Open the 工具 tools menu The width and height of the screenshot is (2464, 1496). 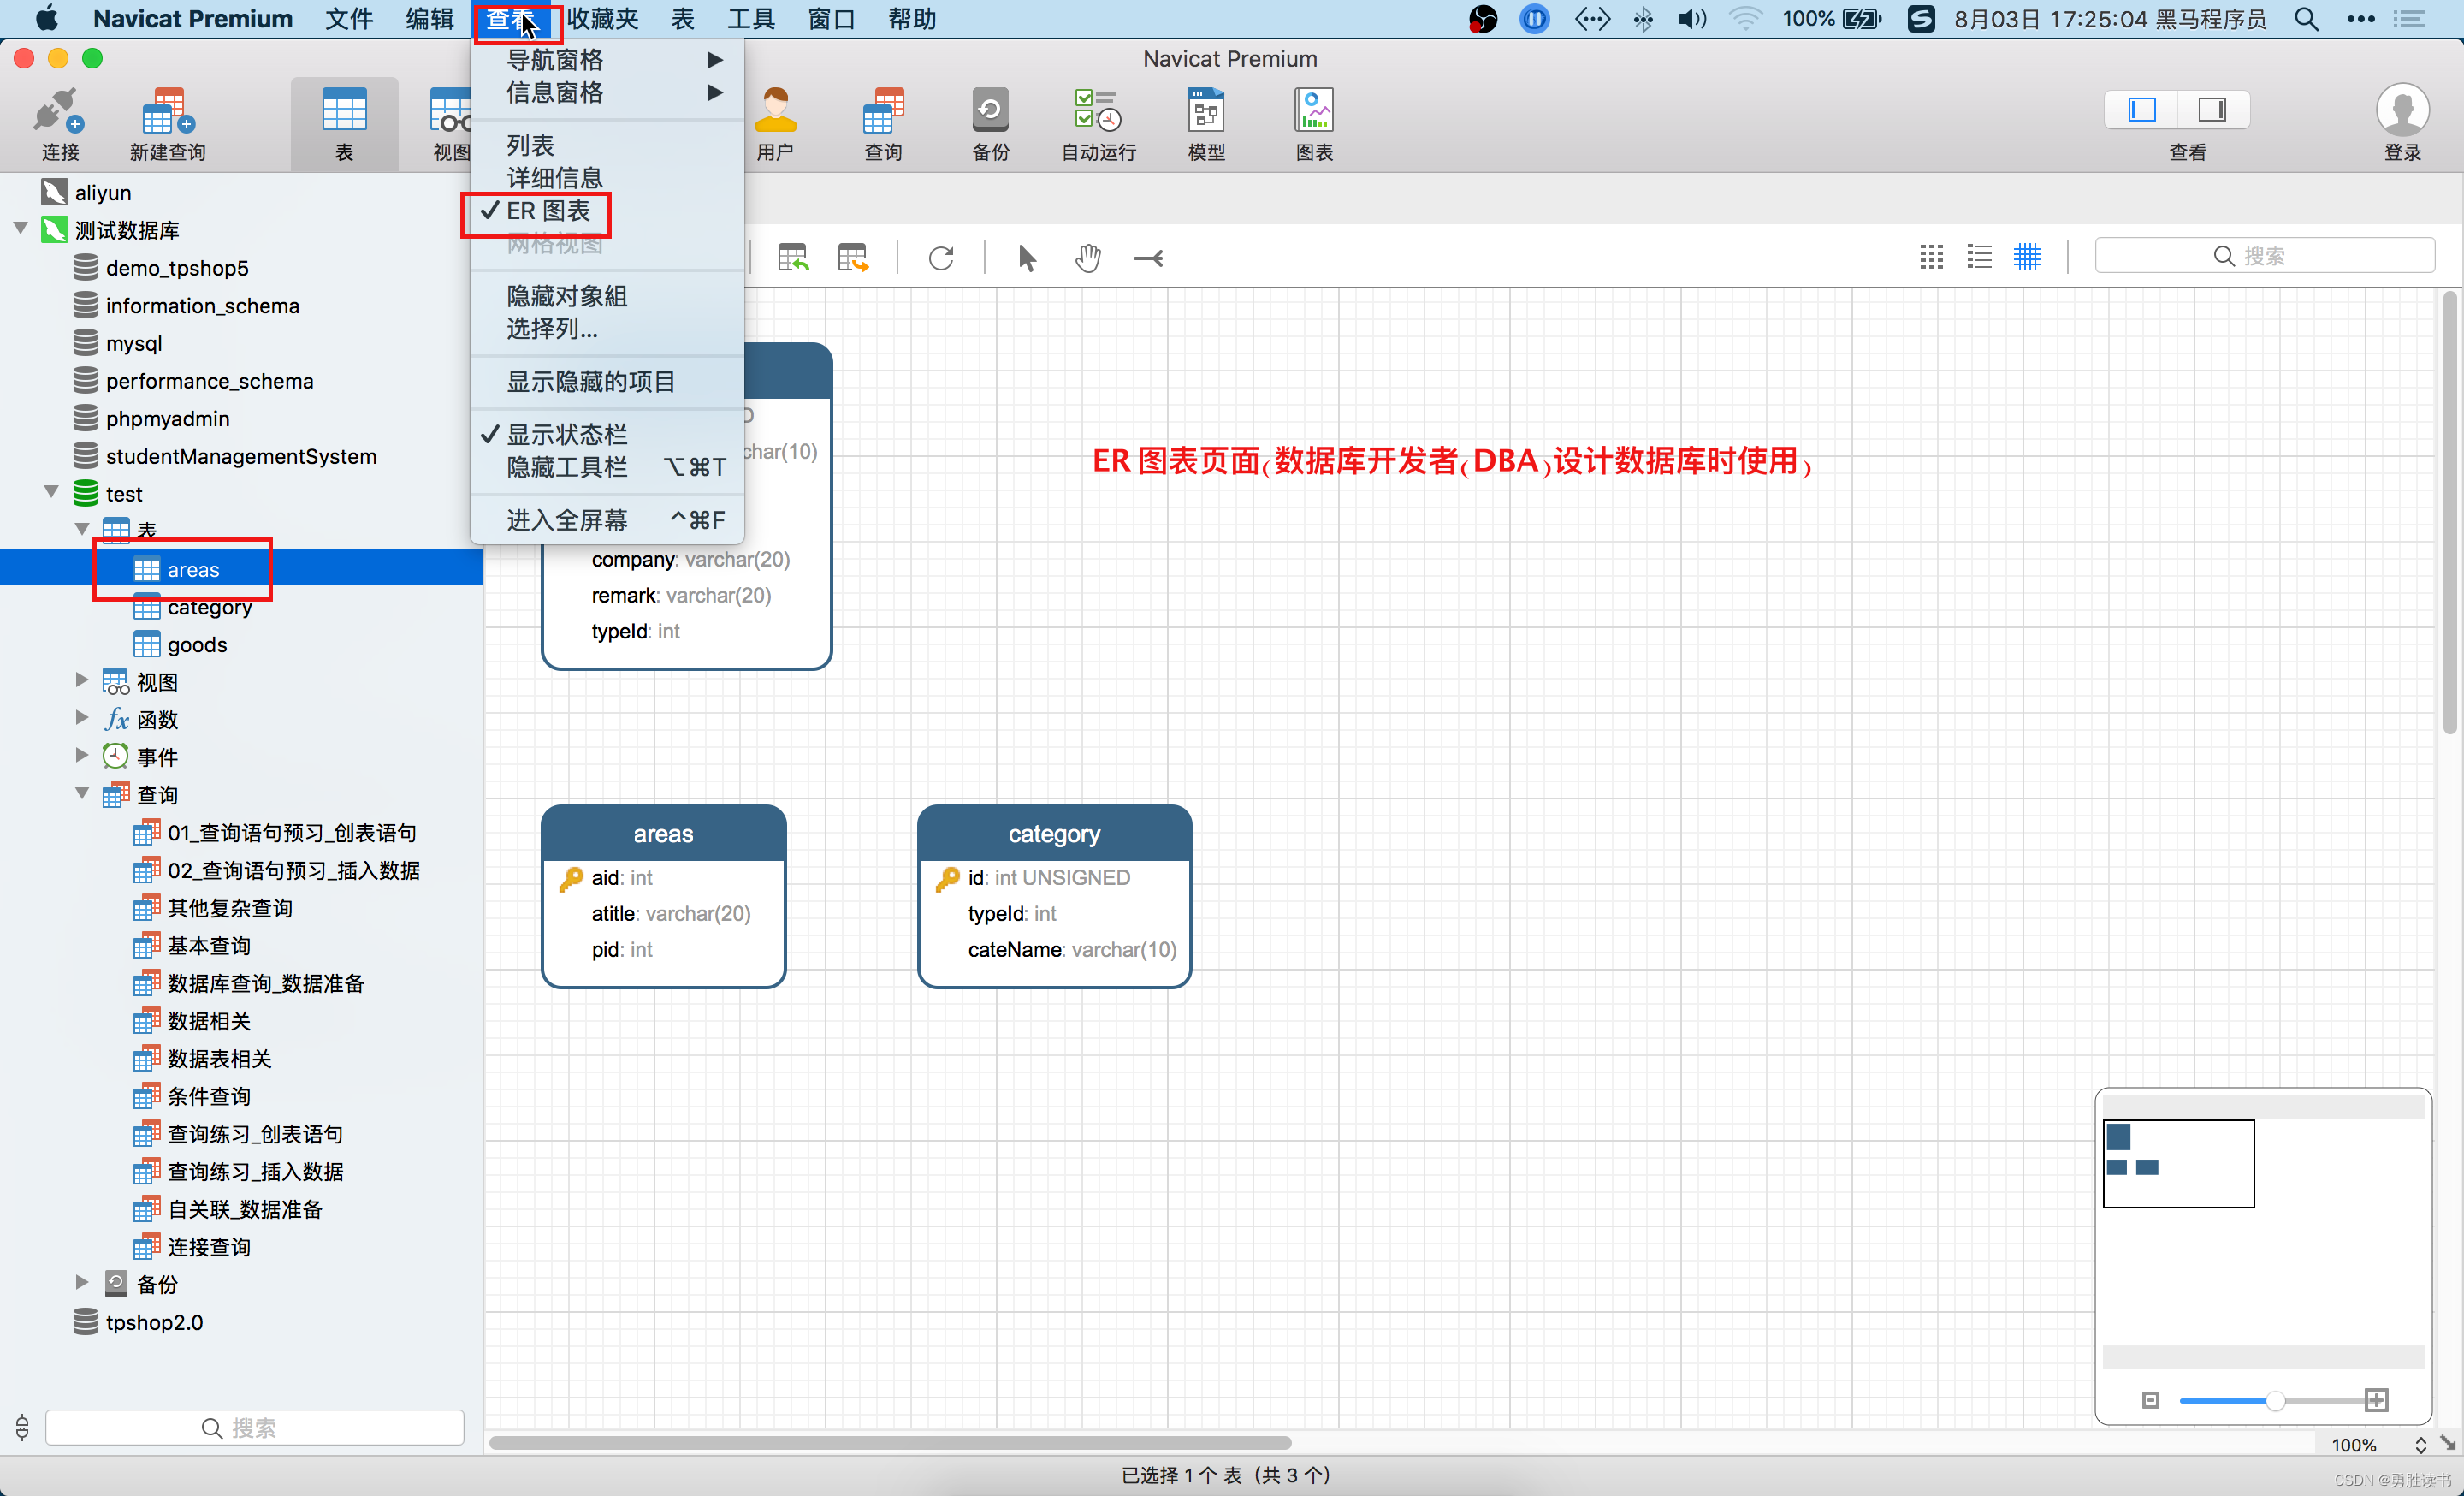pos(751,19)
